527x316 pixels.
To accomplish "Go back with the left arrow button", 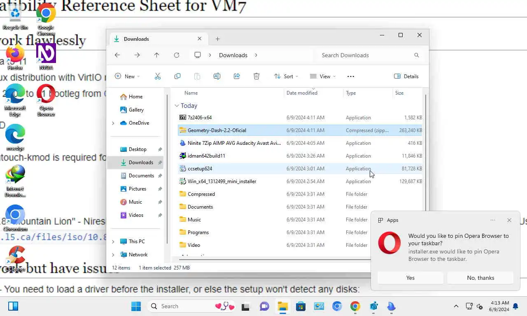I will coord(117,55).
